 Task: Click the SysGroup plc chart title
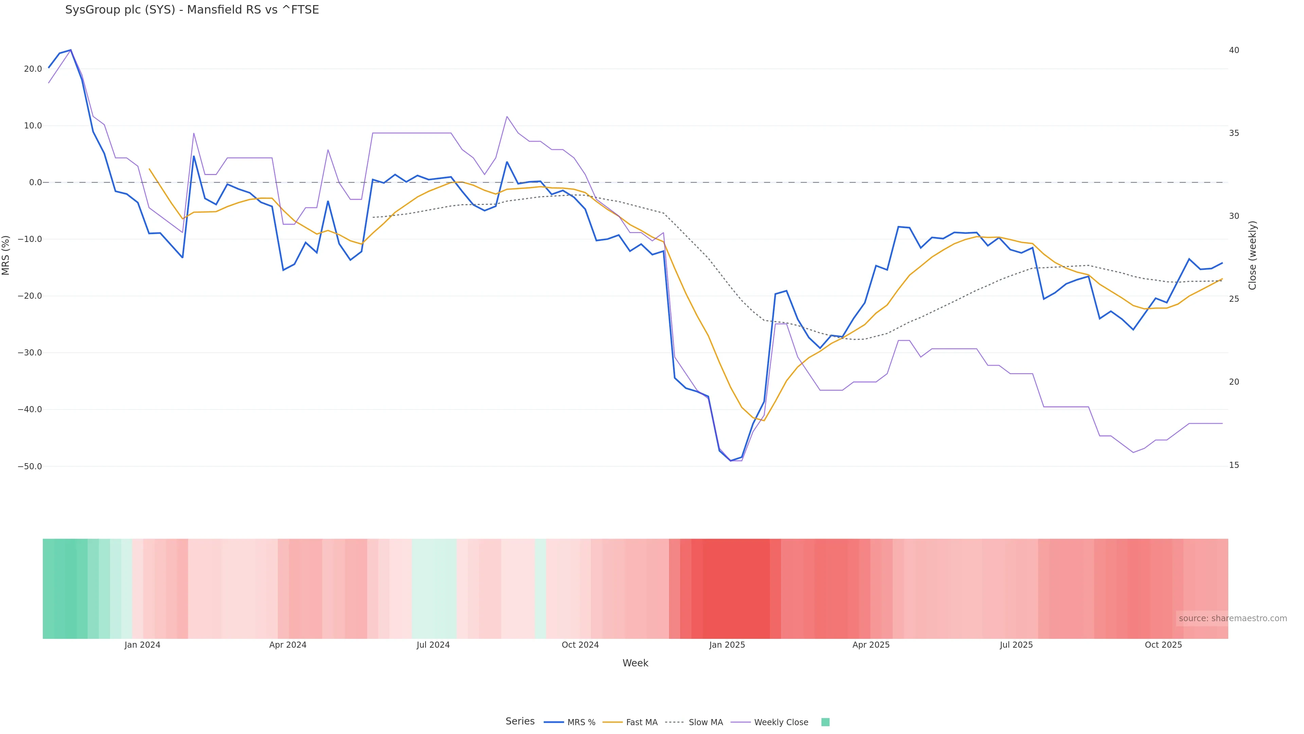click(192, 10)
